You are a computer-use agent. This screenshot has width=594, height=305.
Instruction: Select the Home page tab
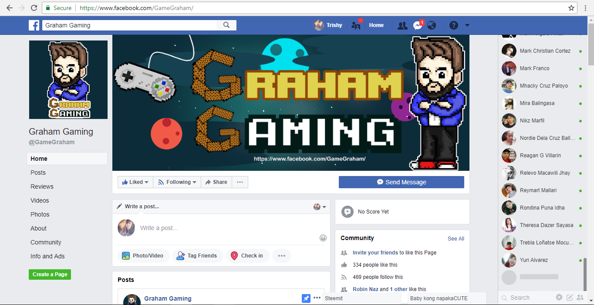click(67, 159)
